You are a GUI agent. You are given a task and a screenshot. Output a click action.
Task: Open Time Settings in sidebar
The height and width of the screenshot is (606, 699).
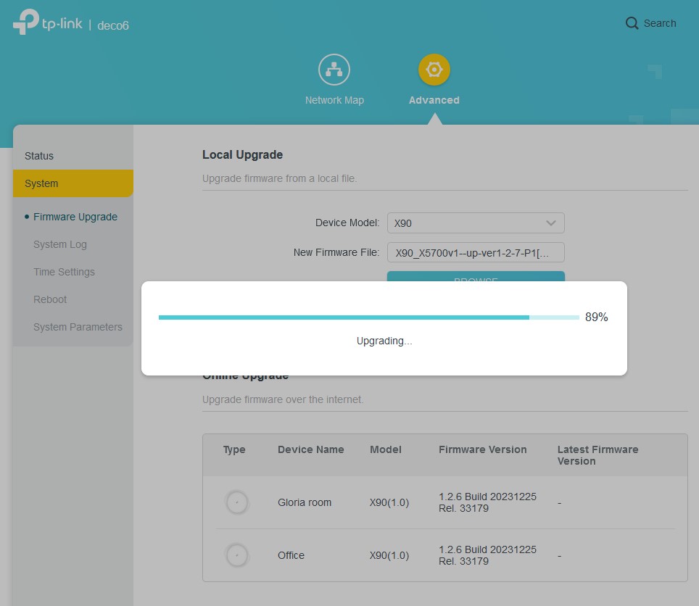(x=64, y=272)
